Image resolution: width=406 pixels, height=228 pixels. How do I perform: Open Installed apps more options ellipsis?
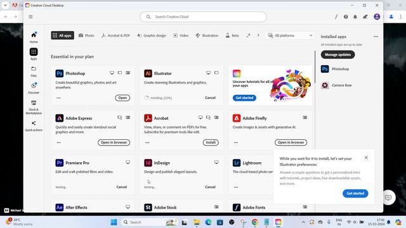coord(376,37)
